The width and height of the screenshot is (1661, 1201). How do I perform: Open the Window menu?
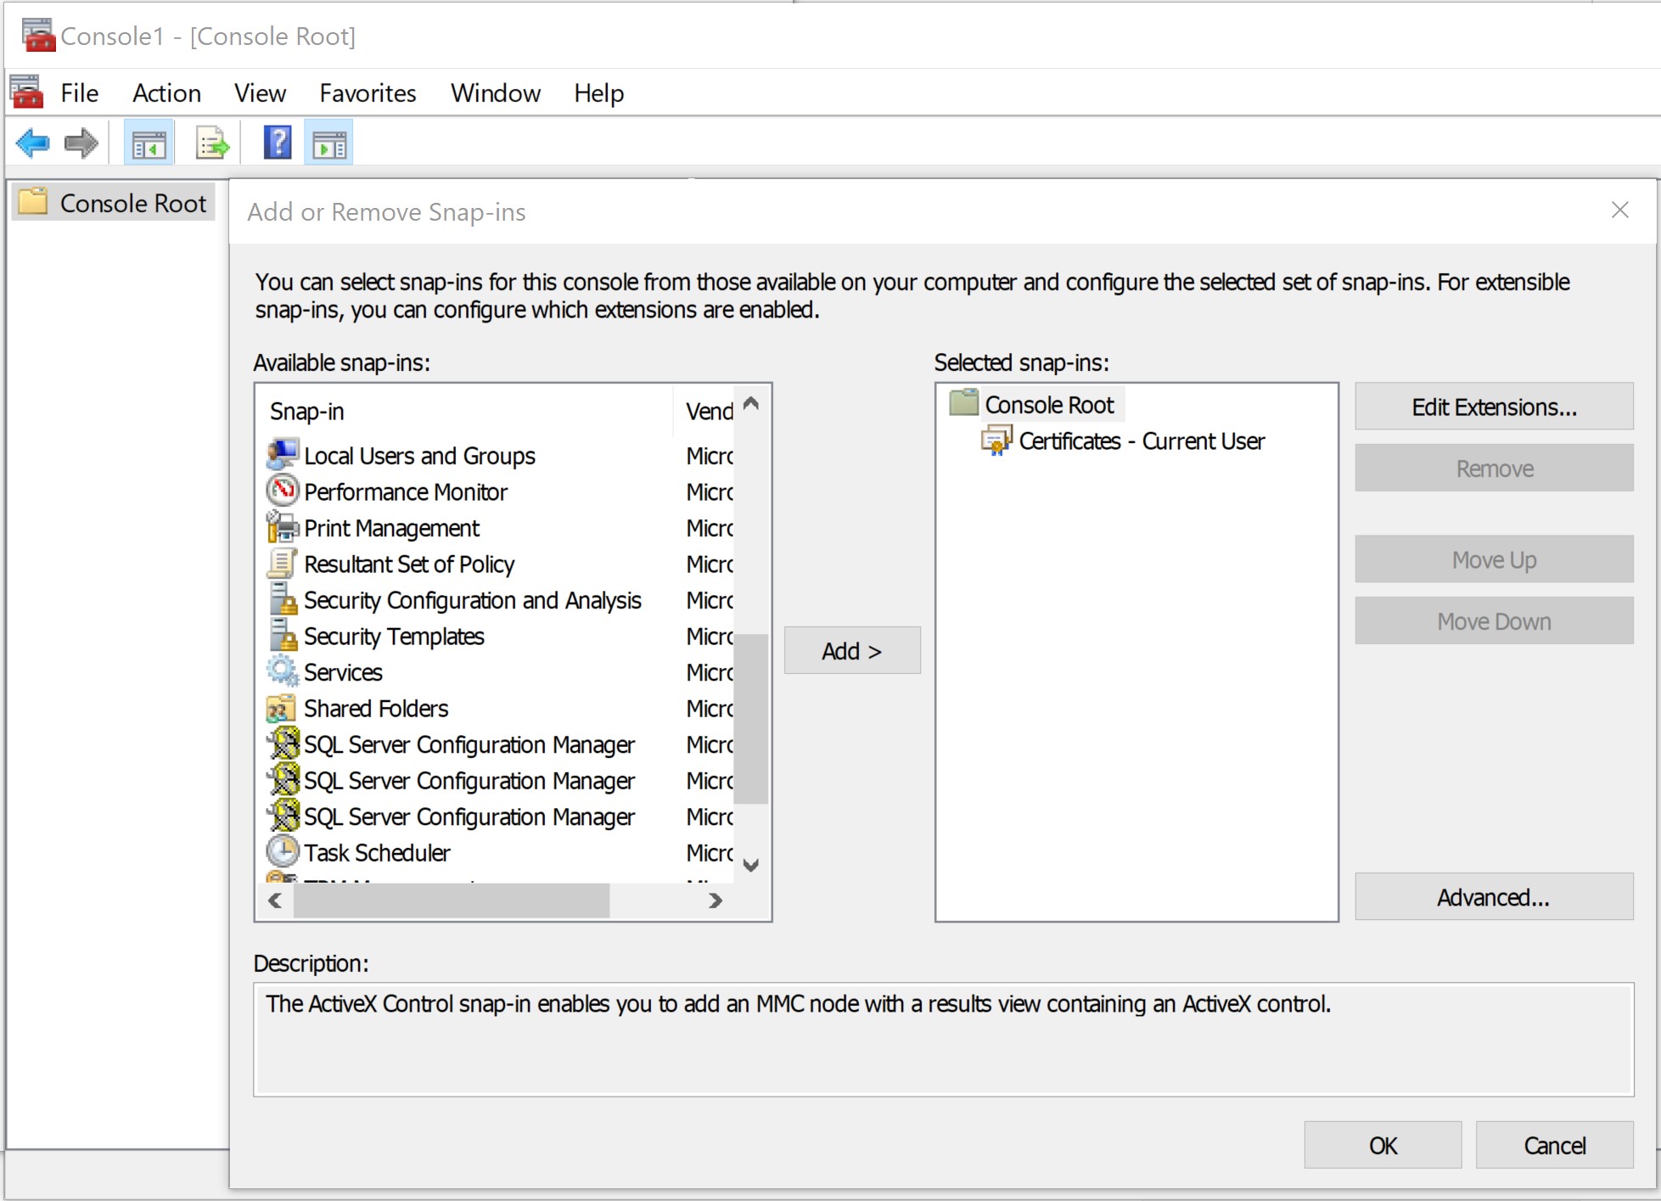click(496, 93)
